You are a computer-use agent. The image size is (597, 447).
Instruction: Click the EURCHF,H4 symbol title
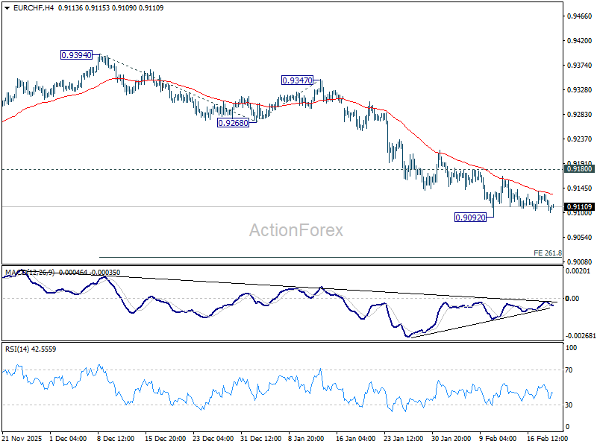click(x=34, y=8)
